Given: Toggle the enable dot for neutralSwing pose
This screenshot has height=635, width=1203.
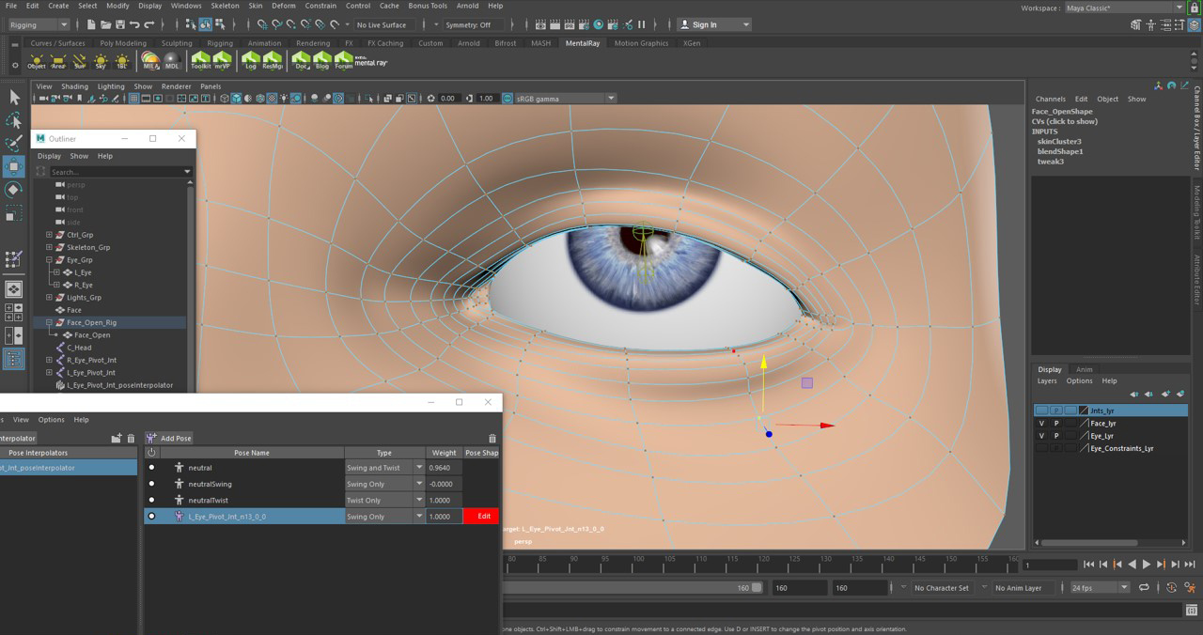Looking at the screenshot, I should tap(151, 484).
